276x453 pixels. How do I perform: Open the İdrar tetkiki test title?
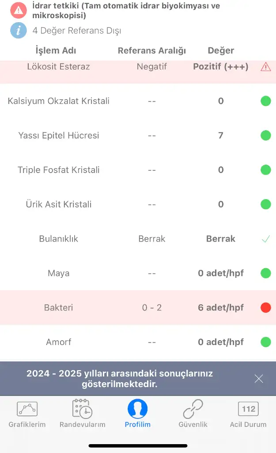126,11
